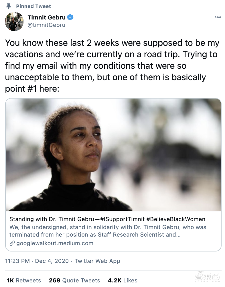
Task: Click the 11:23 PM Dec 4, 2020 timestamp
Action: pos(37,261)
